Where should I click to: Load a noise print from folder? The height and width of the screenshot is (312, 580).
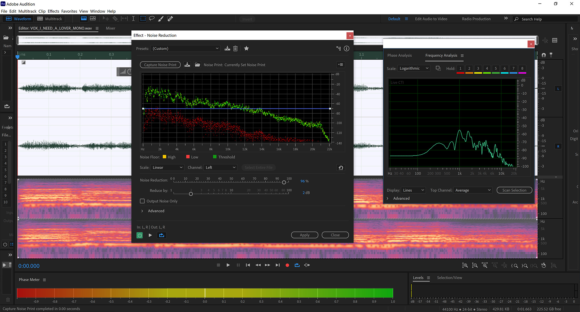(x=197, y=65)
